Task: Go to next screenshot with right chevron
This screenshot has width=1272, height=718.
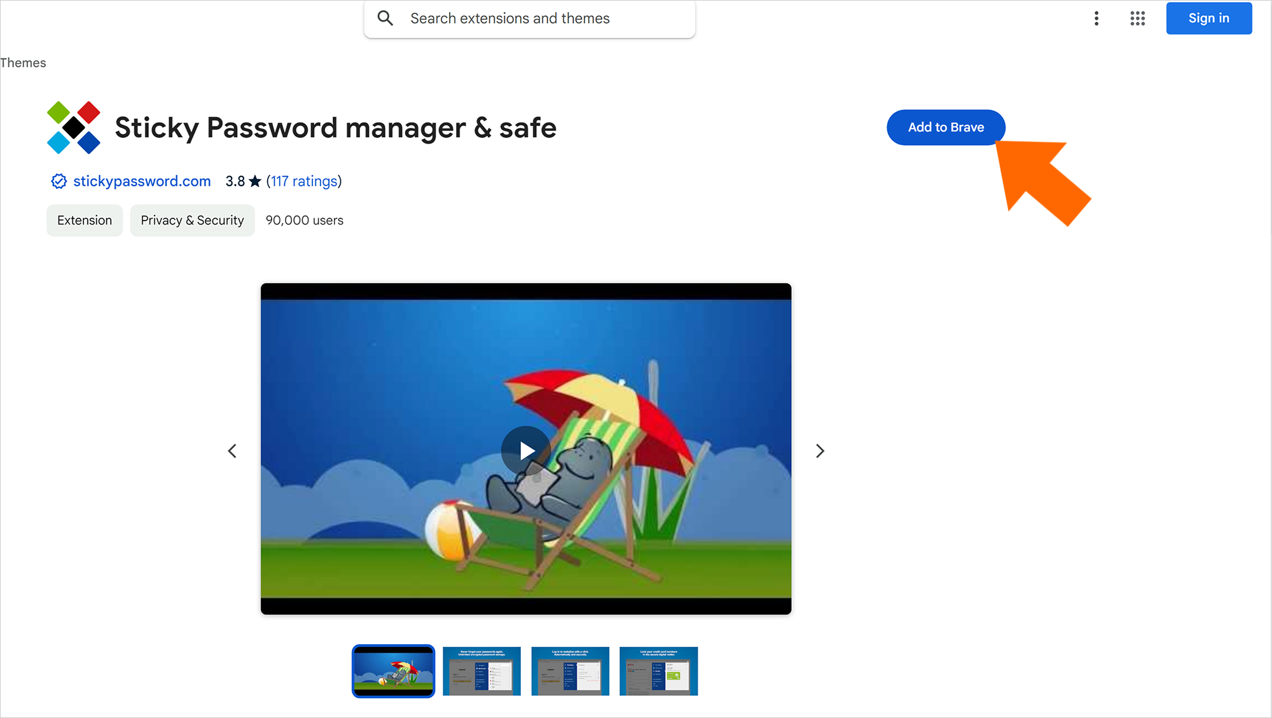Action: point(820,451)
